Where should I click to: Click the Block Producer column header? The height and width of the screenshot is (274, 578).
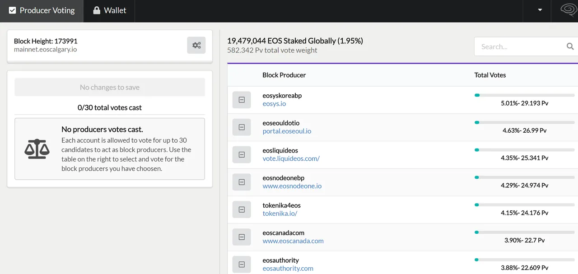coord(284,75)
